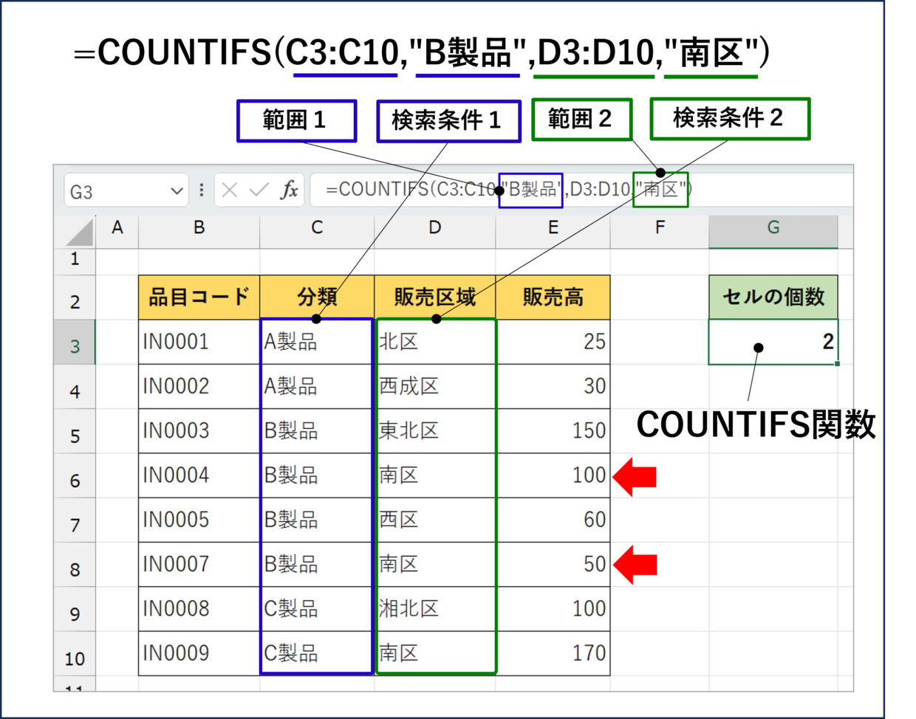This screenshot has height=719, width=916.
Task: Click cell IN0004
Action: click(199, 475)
